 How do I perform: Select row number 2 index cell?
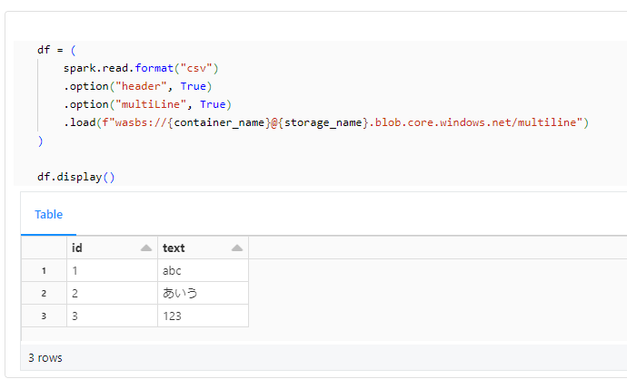point(44,293)
